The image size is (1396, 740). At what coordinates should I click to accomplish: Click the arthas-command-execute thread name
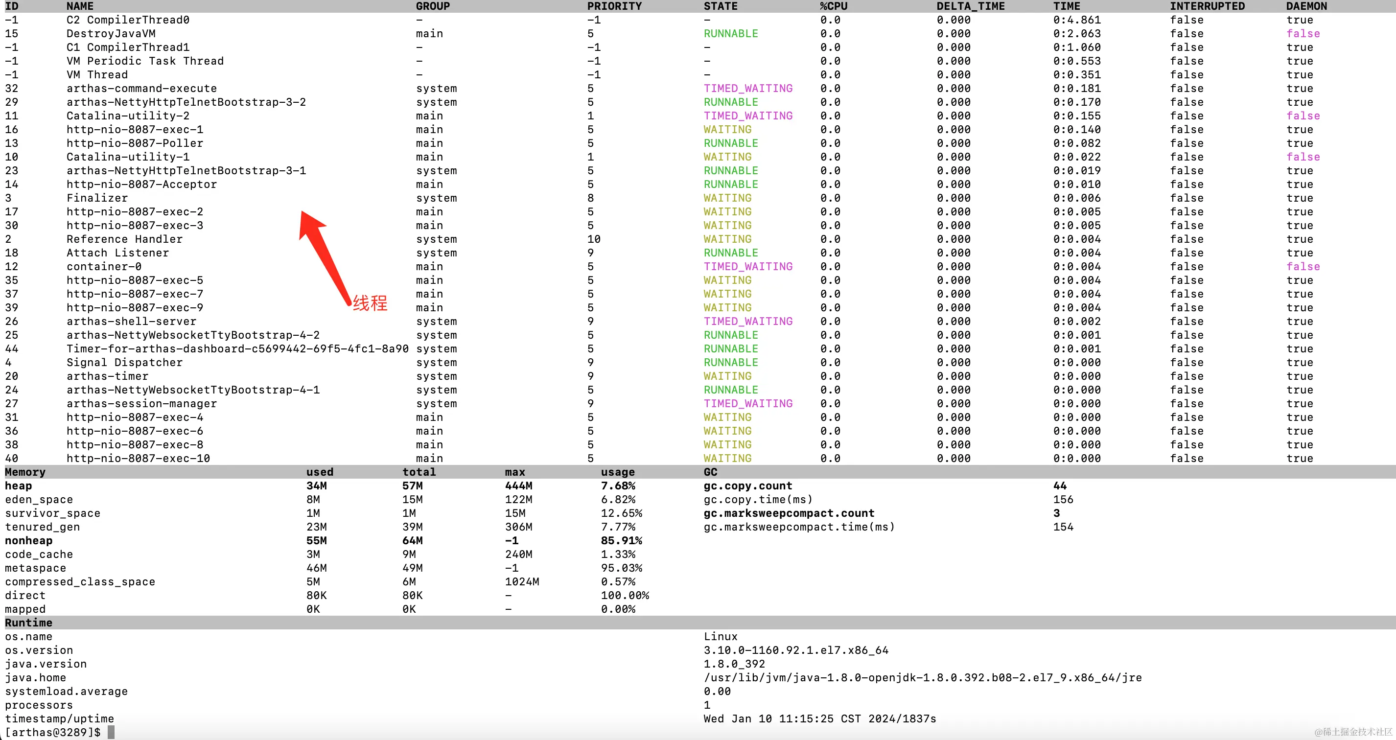pyautogui.click(x=141, y=88)
